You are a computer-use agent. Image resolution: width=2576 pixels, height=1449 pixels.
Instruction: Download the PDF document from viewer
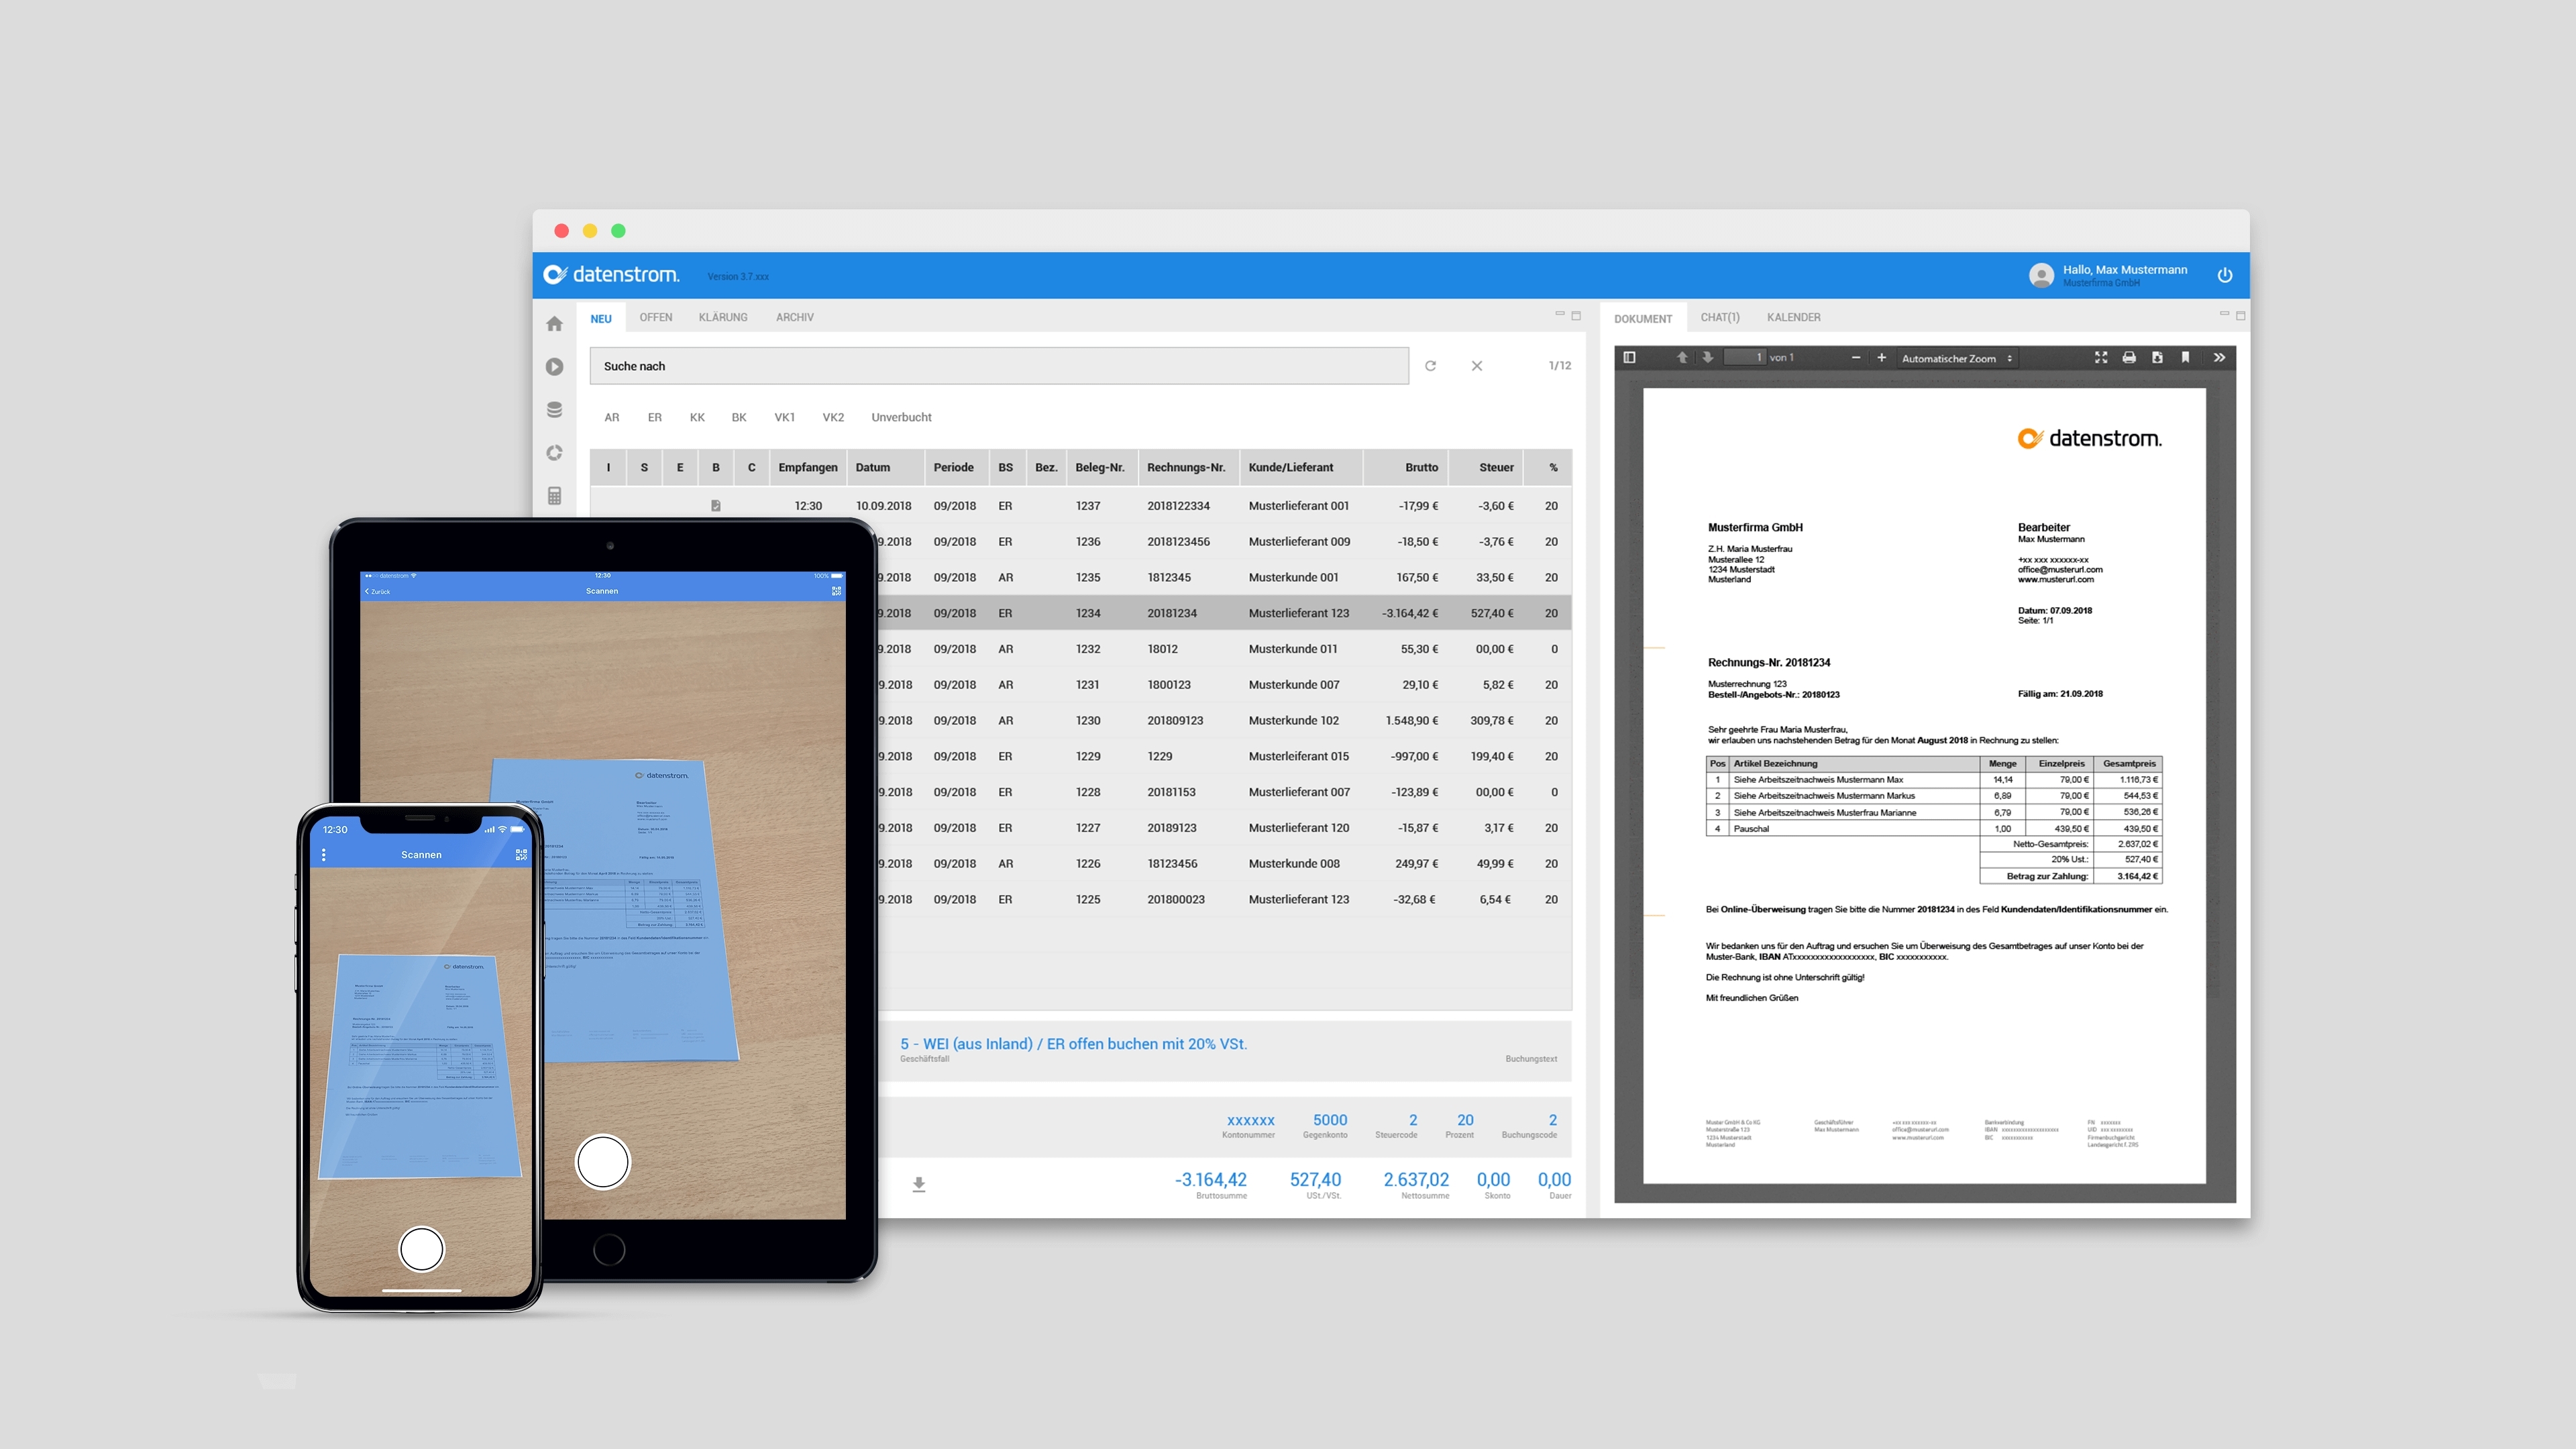(x=2157, y=358)
